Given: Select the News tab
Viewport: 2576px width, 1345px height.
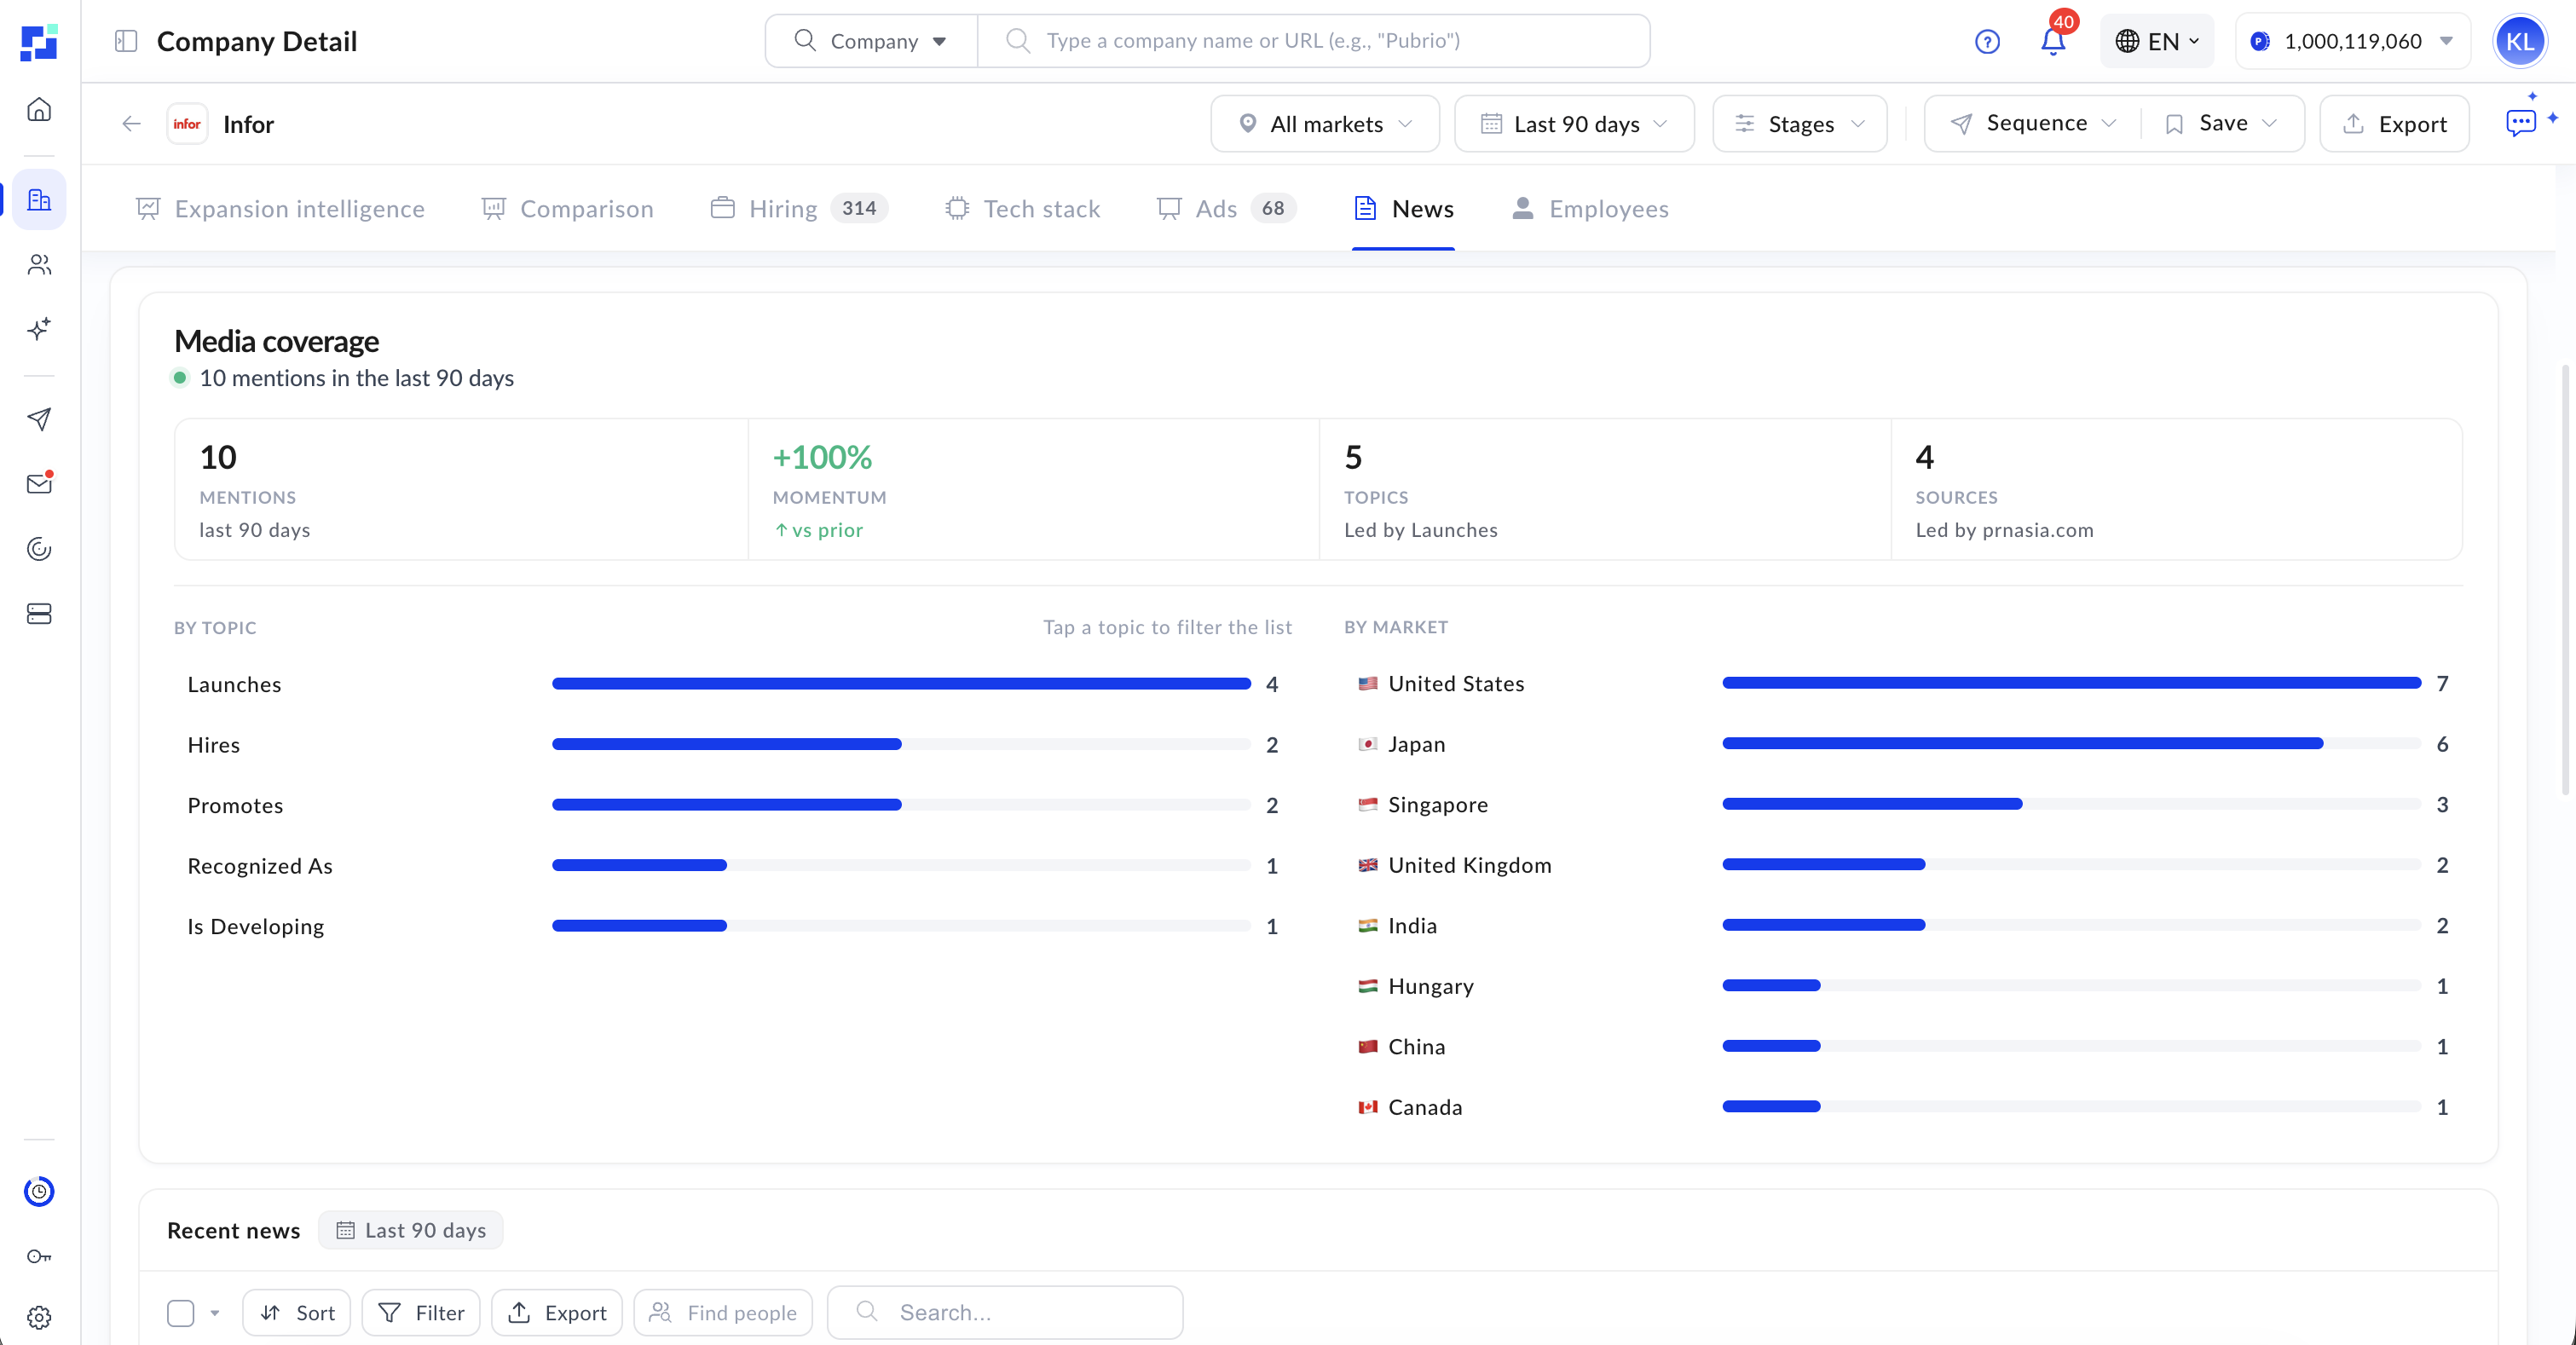Looking at the screenshot, I should [1403, 209].
